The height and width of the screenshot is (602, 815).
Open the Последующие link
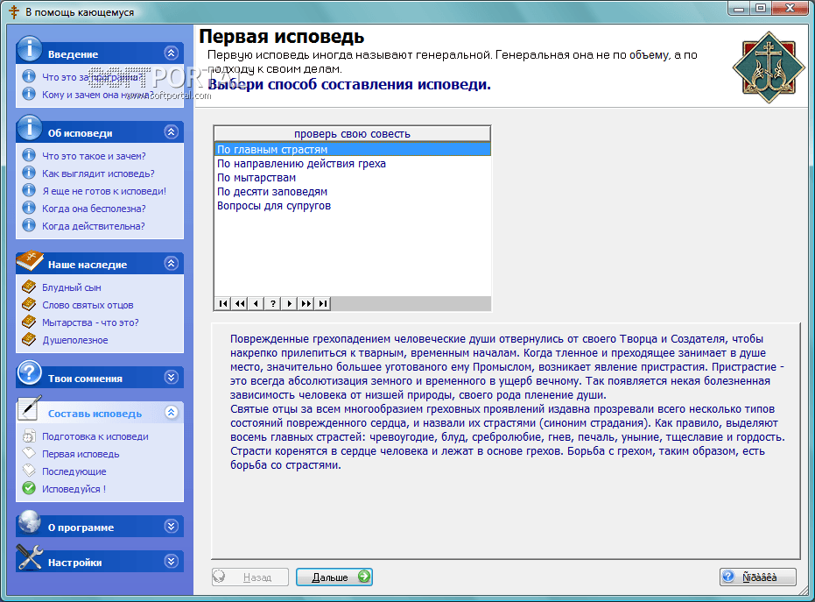tap(74, 472)
